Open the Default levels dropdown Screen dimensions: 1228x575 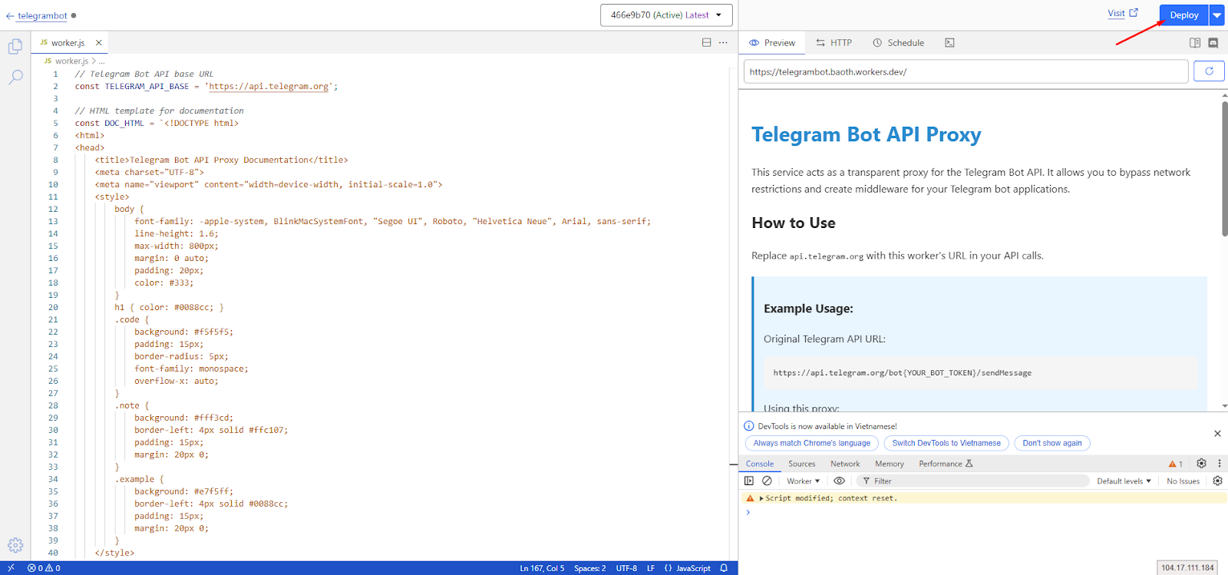1124,481
